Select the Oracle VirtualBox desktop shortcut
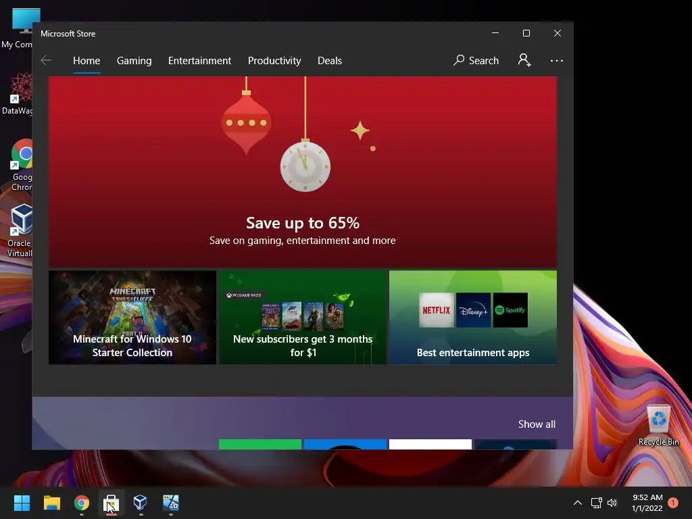Screen dimensions: 692x519 [20, 231]
